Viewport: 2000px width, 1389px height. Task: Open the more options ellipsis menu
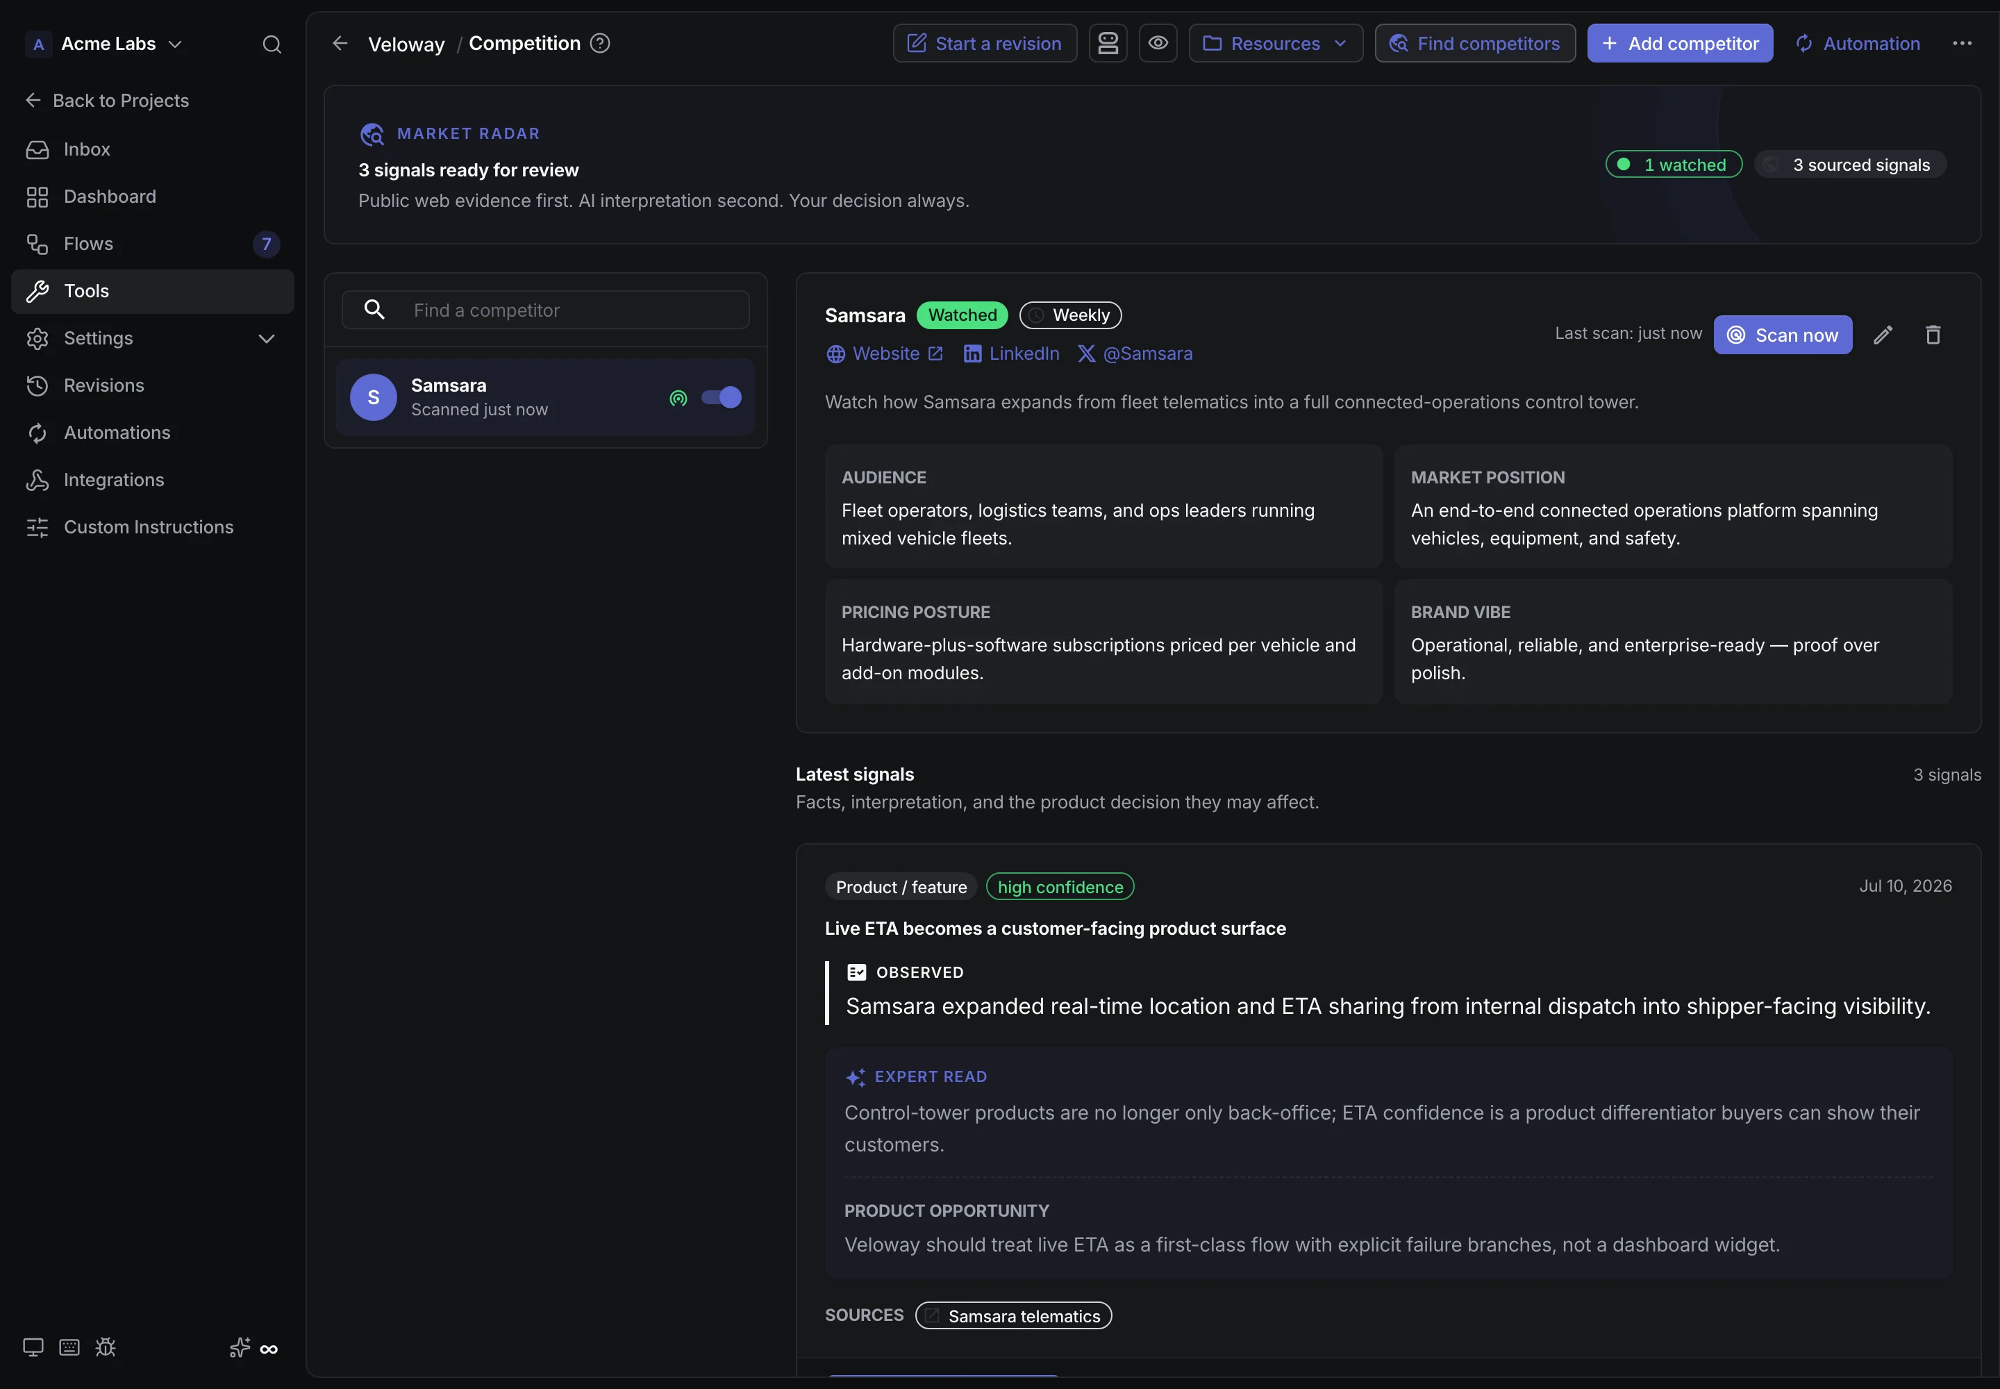1962,44
